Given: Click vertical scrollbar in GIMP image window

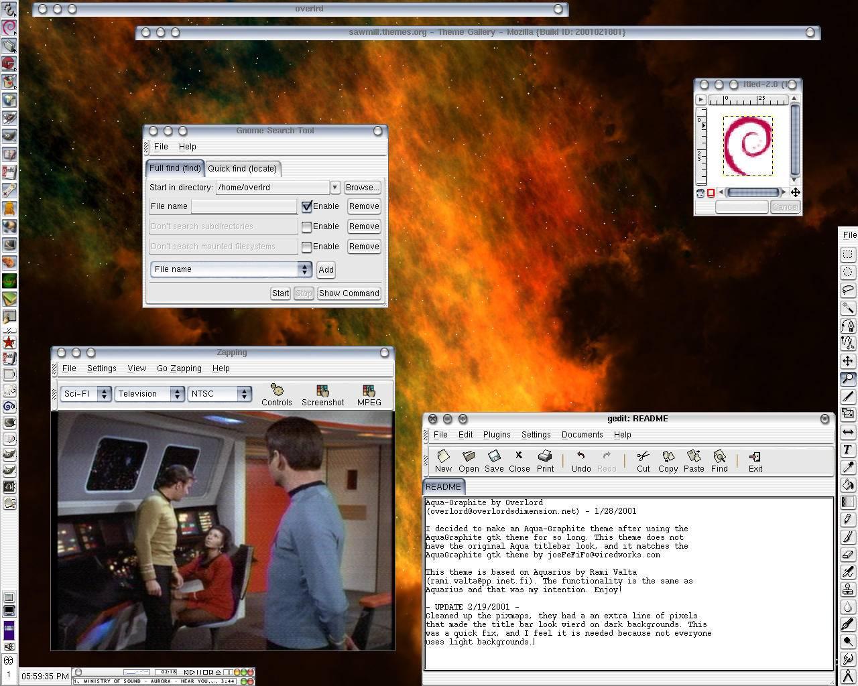Looking at the screenshot, I should tap(795, 140).
